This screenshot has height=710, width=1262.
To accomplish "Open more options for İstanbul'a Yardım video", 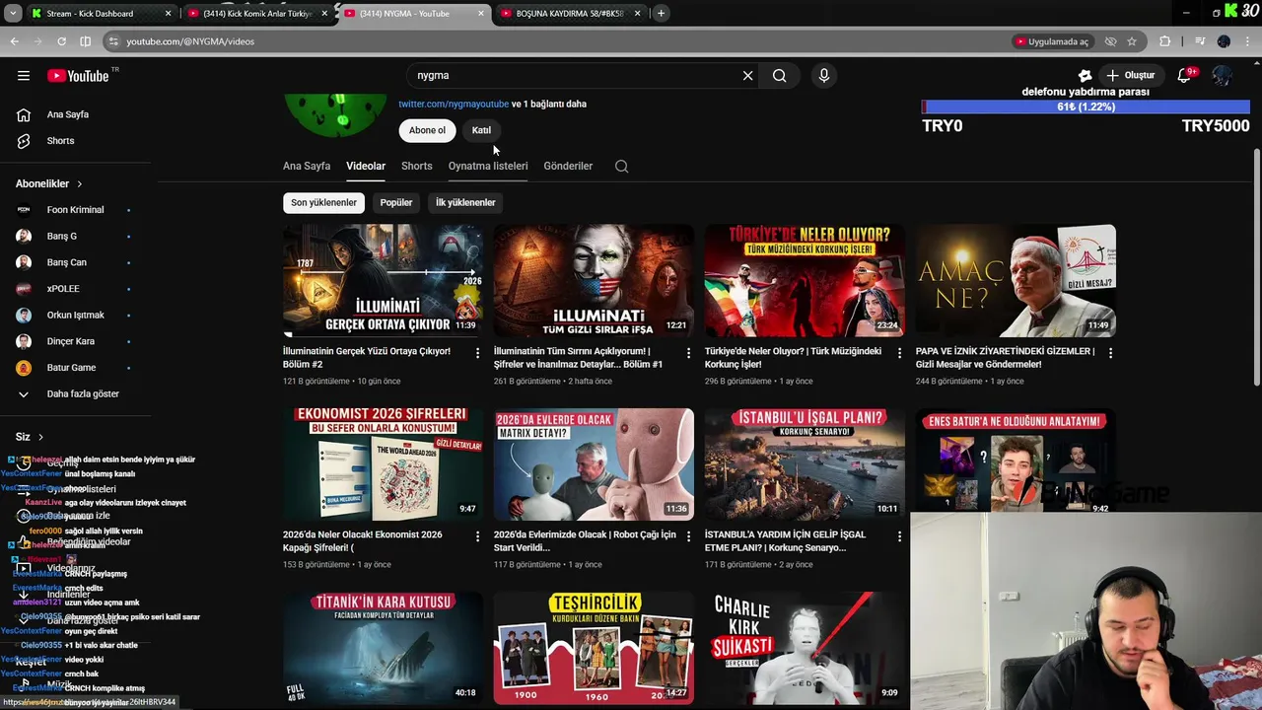I will 899,536.
